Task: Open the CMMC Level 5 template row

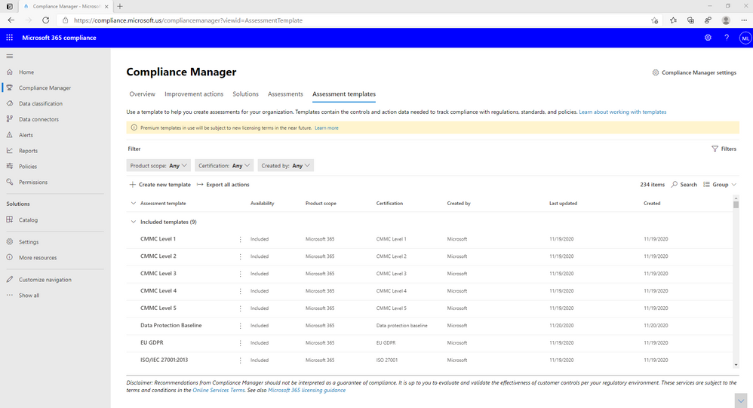Action: click(x=429, y=308)
